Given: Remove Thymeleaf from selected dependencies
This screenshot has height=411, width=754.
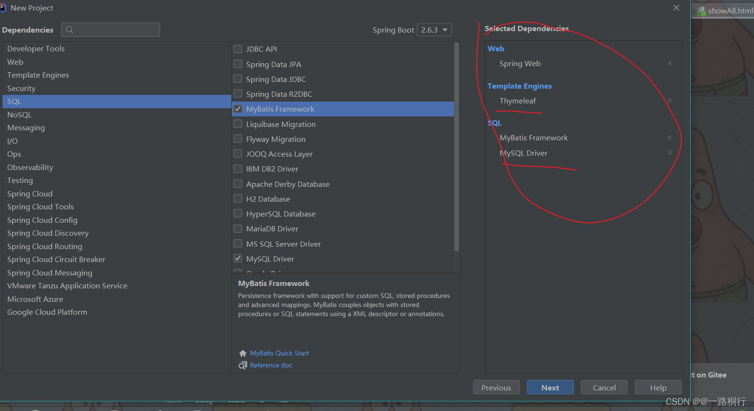Looking at the screenshot, I should pyautogui.click(x=670, y=101).
